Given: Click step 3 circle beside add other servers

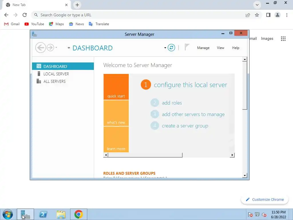Looking at the screenshot, I should click(x=155, y=114).
